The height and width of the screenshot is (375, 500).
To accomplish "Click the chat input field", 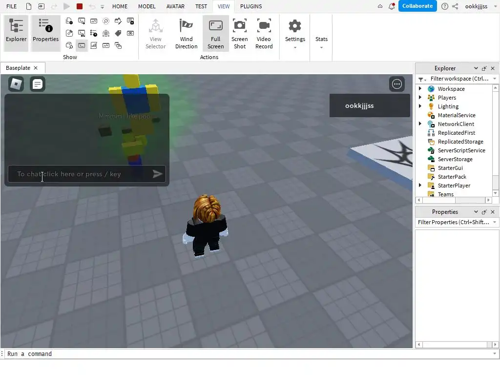I will pyautogui.click(x=87, y=174).
